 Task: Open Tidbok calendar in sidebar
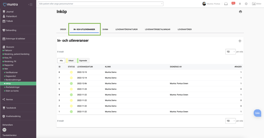[x=8, y=21]
